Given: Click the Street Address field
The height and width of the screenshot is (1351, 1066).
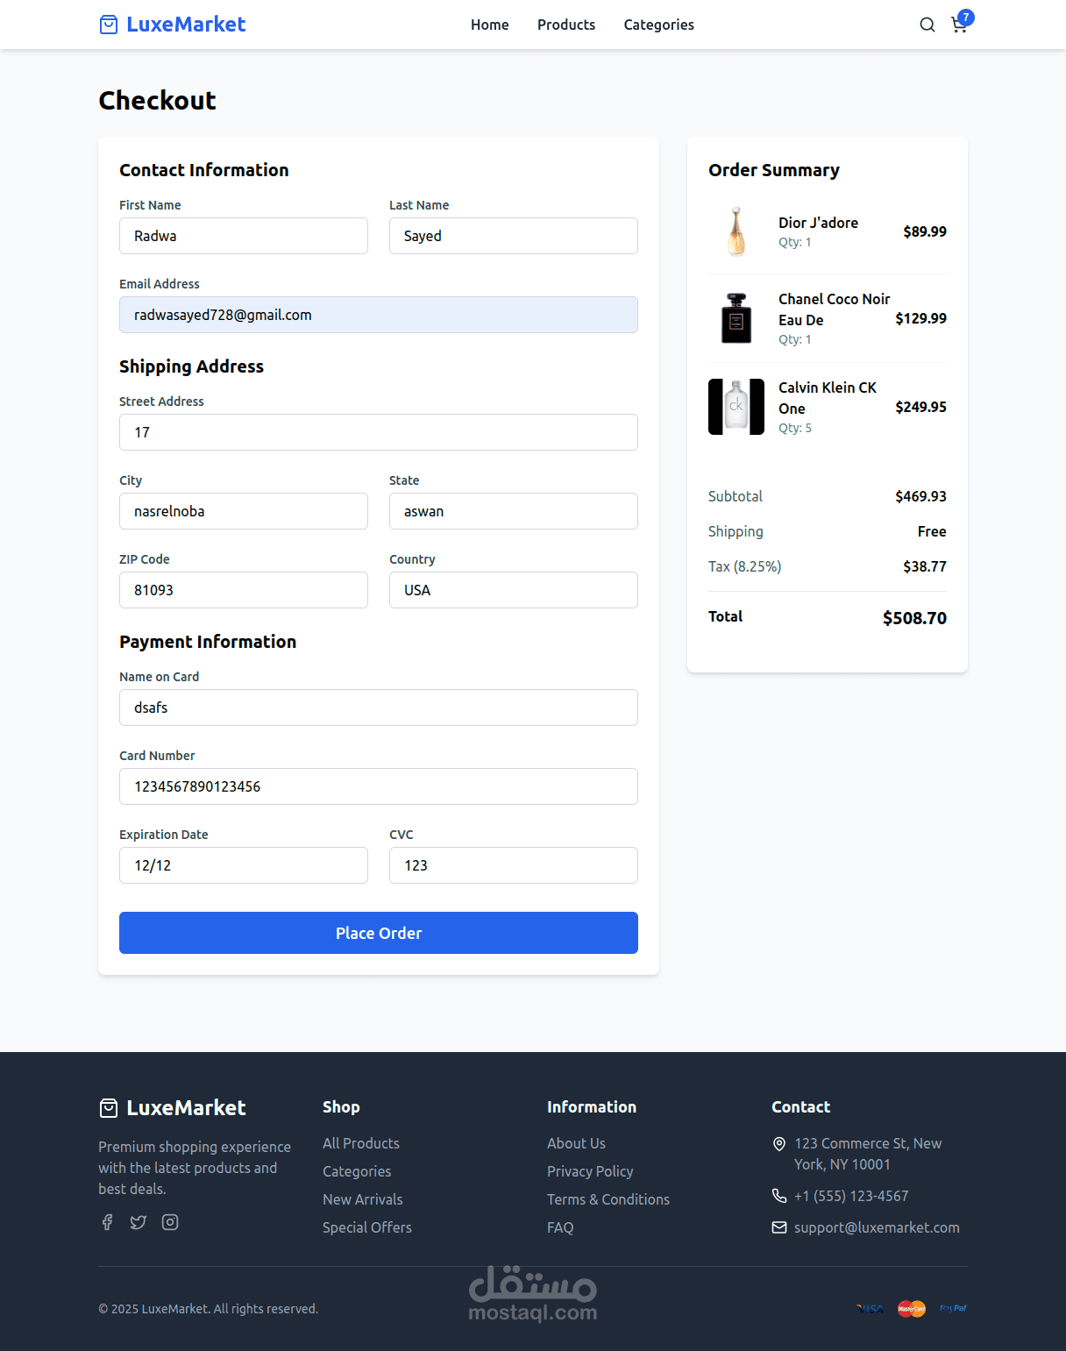Looking at the screenshot, I should [379, 432].
